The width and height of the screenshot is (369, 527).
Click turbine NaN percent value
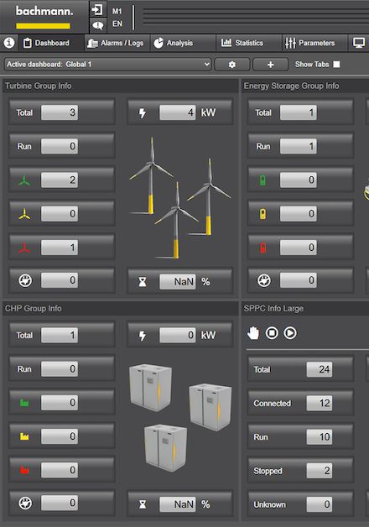point(178,282)
